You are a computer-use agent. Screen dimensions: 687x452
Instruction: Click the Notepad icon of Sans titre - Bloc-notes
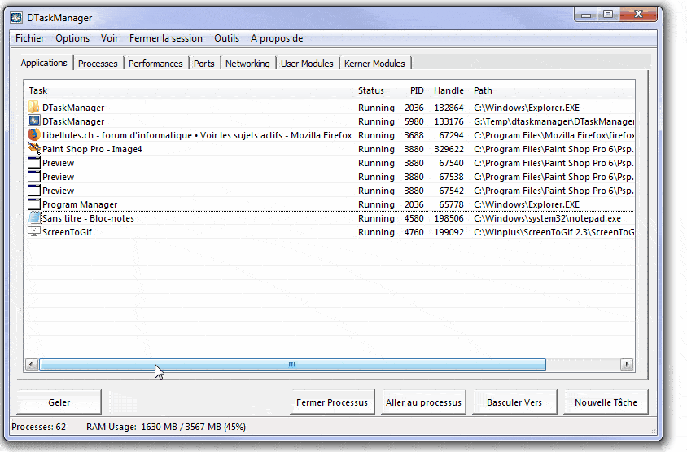click(33, 218)
